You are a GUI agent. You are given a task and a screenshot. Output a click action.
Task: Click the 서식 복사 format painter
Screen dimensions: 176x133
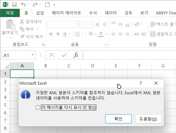point(32,37)
